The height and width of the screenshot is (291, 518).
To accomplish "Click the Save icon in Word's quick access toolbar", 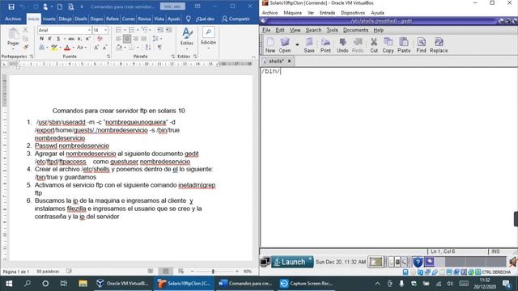I will 11,6.
